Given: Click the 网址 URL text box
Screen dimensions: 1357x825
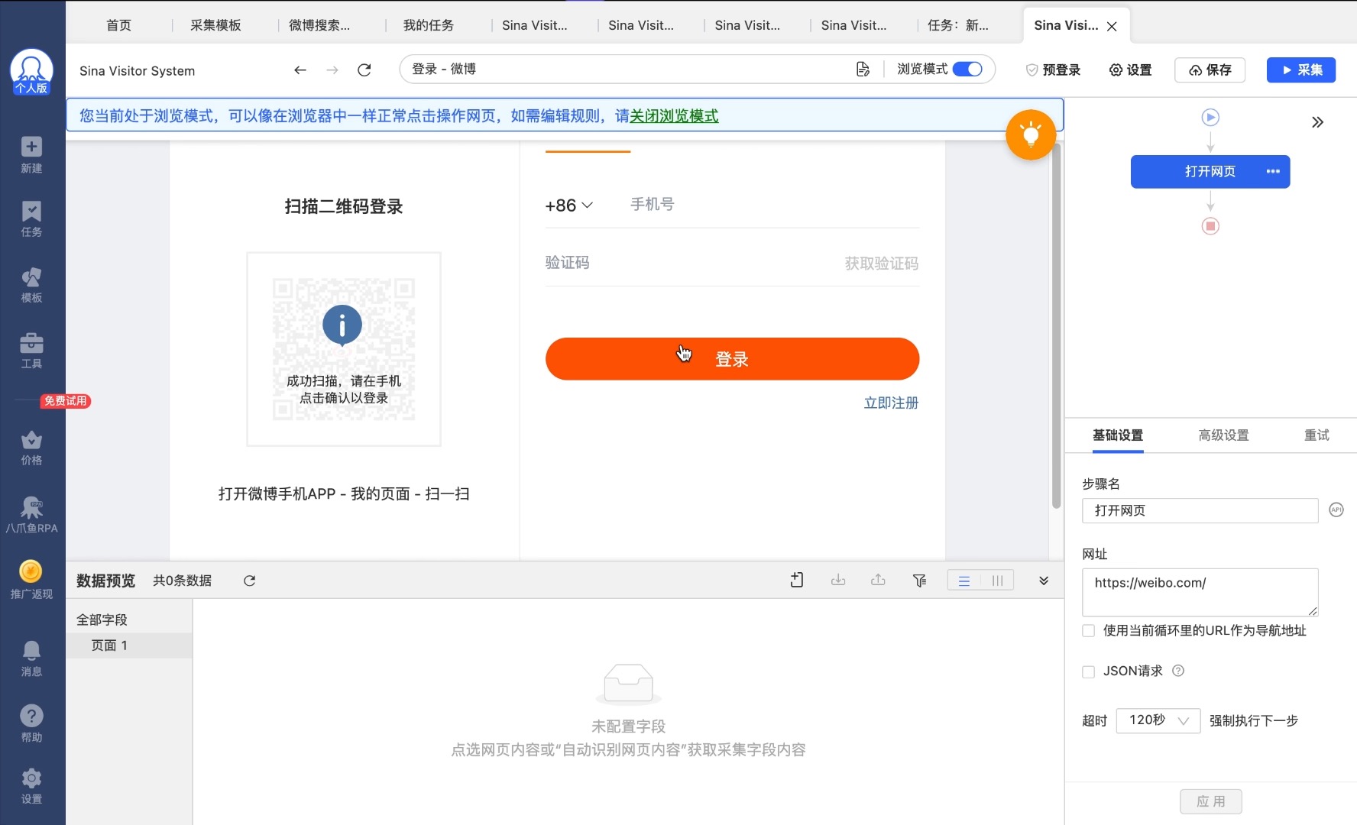Looking at the screenshot, I should click(x=1200, y=592).
